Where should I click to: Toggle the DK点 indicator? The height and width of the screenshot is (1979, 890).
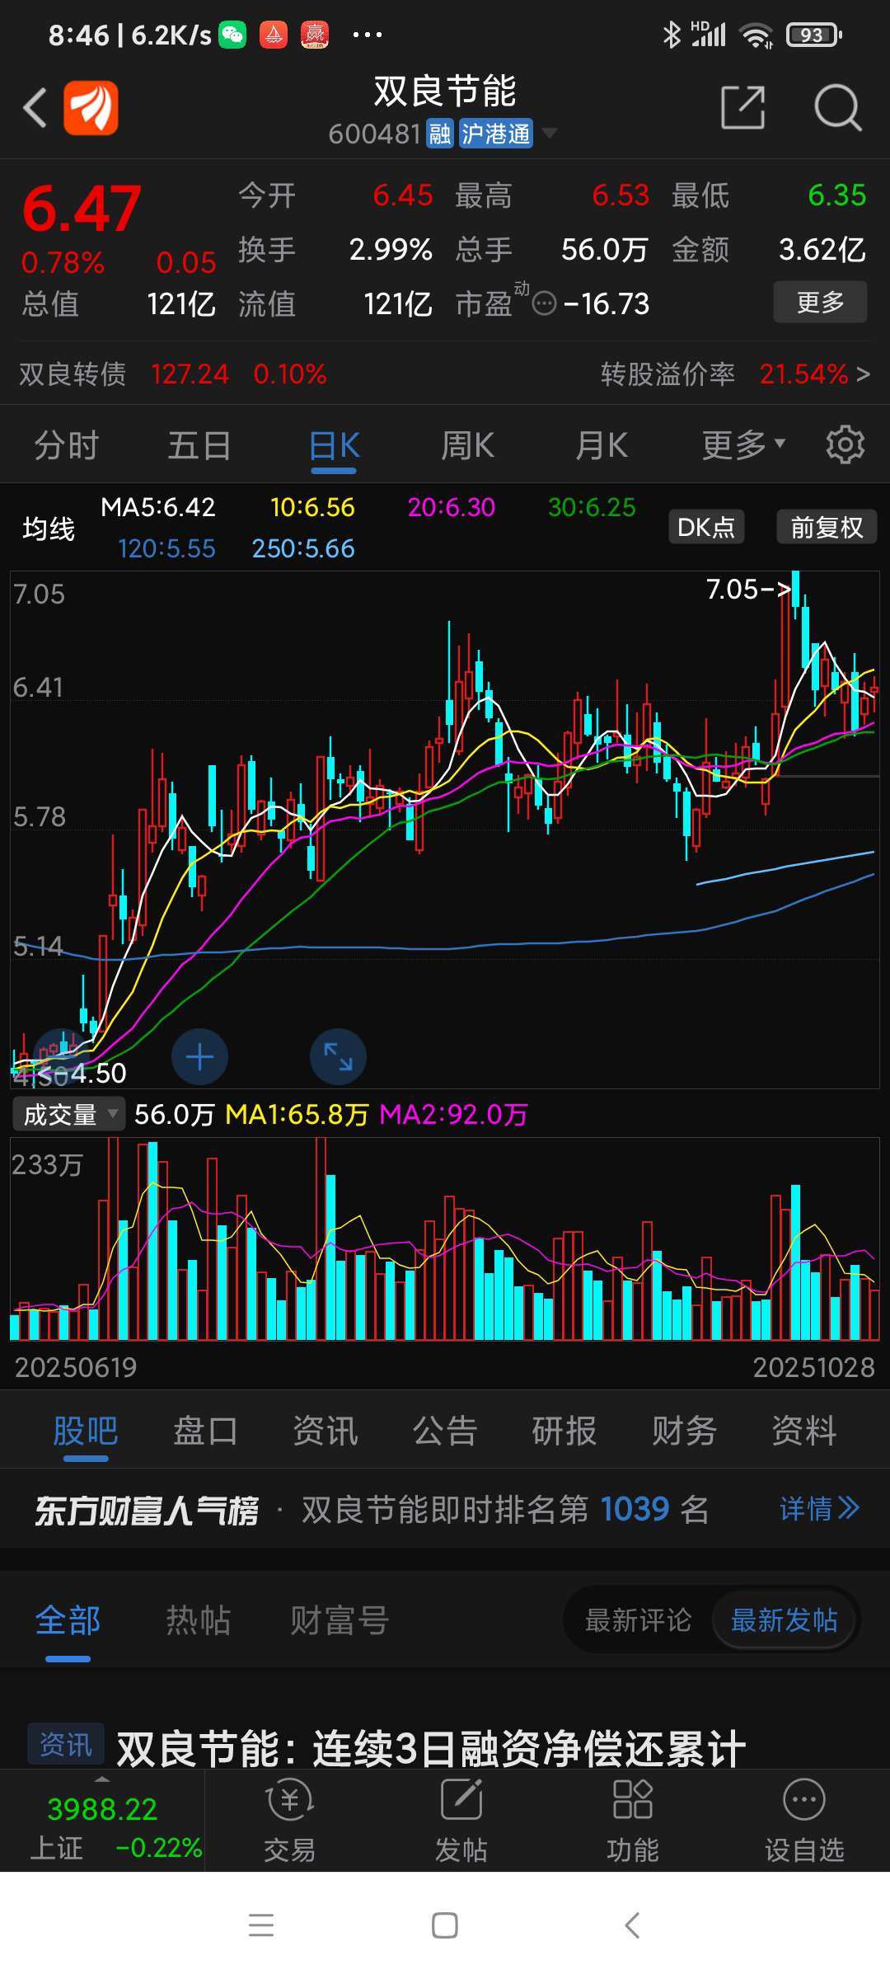(706, 527)
